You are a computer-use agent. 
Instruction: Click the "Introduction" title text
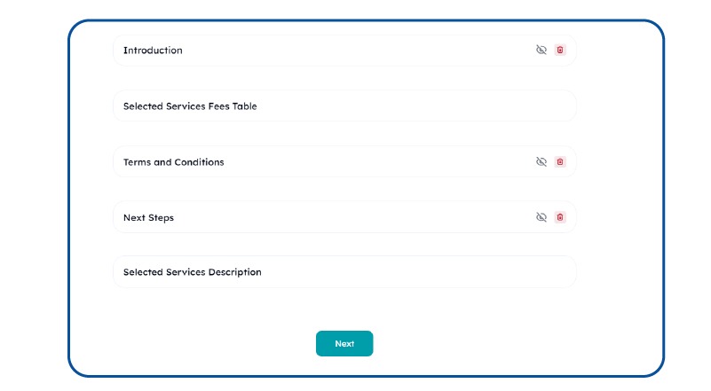(x=153, y=51)
